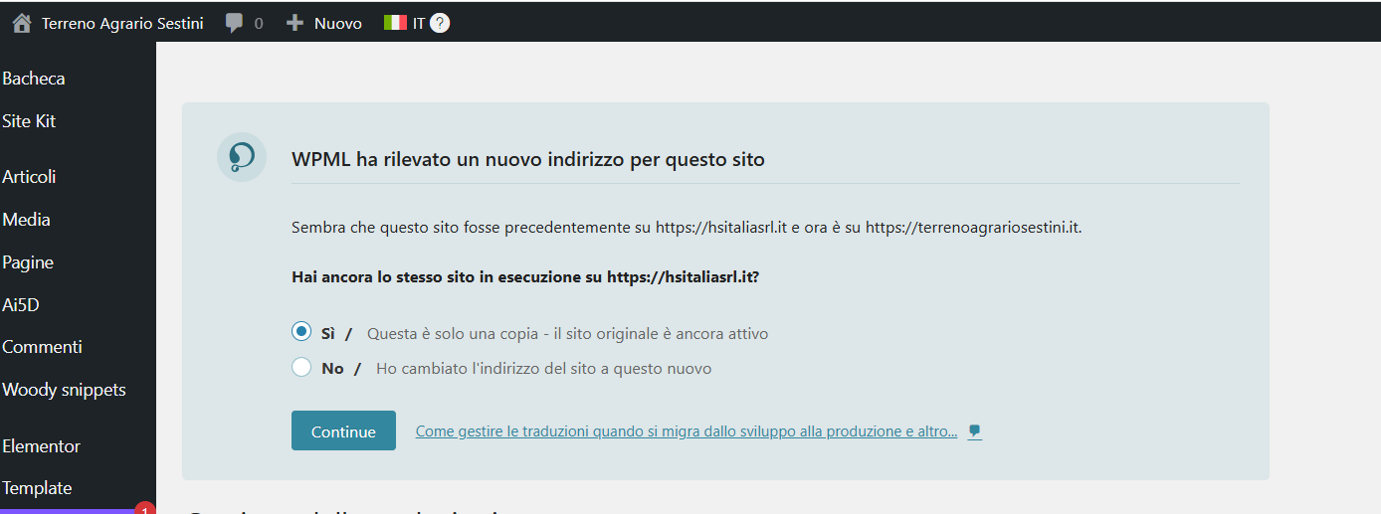Click the Continue button

343,430
